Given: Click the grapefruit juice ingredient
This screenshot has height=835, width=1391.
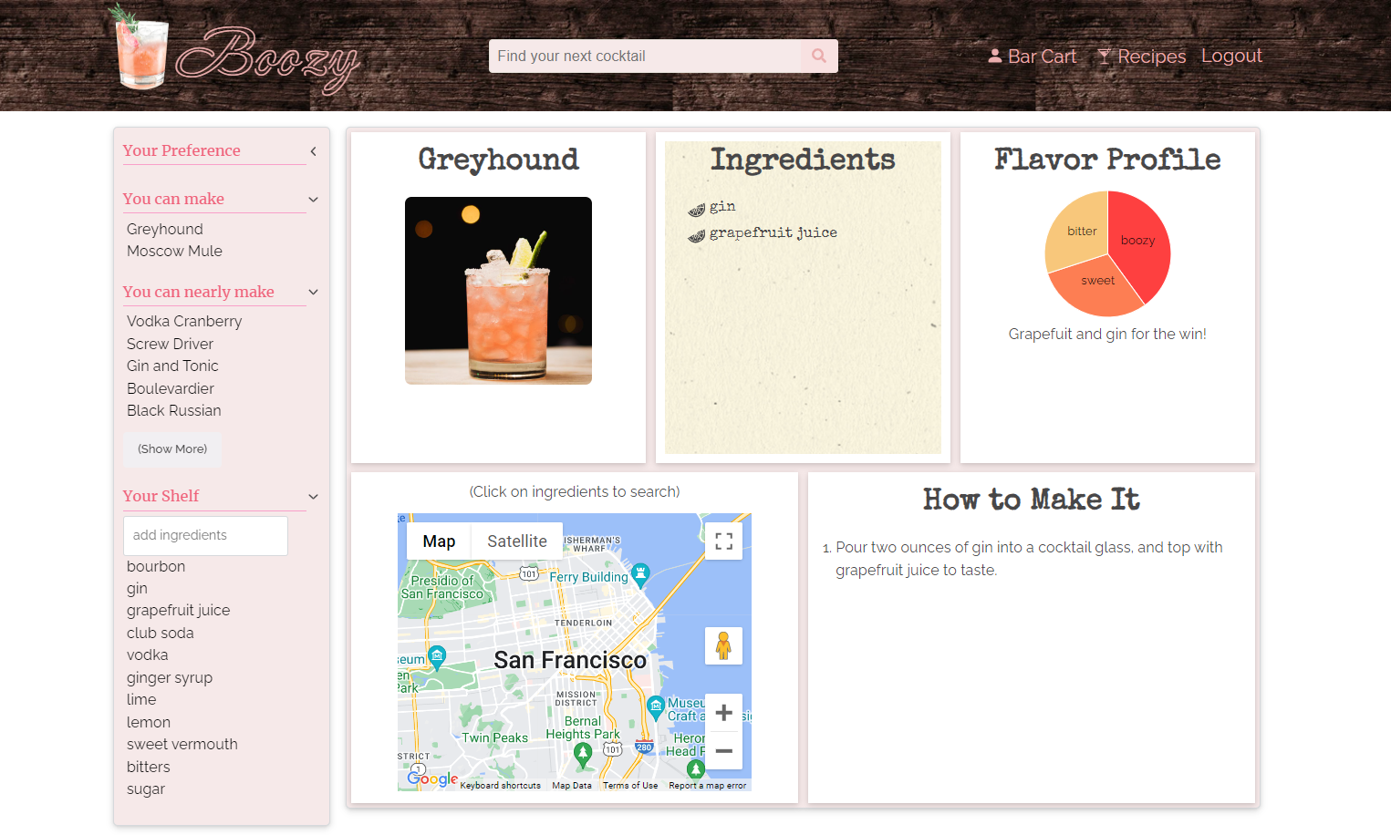Looking at the screenshot, I should pyautogui.click(x=773, y=233).
